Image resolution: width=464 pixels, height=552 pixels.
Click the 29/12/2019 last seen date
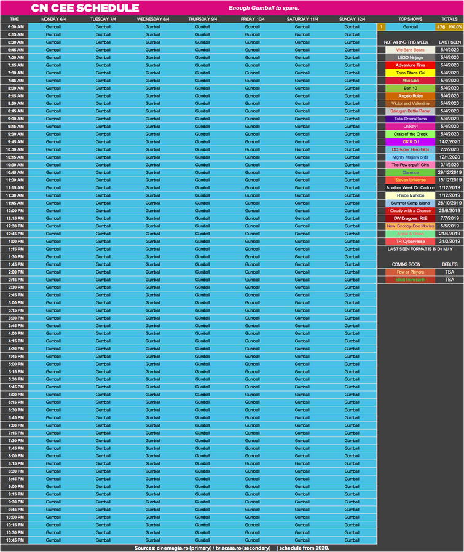click(x=450, y=173)
